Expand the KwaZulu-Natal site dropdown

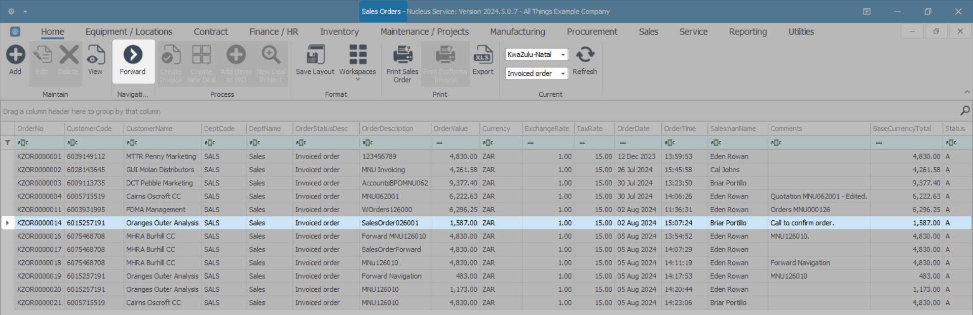pos(563,55)
